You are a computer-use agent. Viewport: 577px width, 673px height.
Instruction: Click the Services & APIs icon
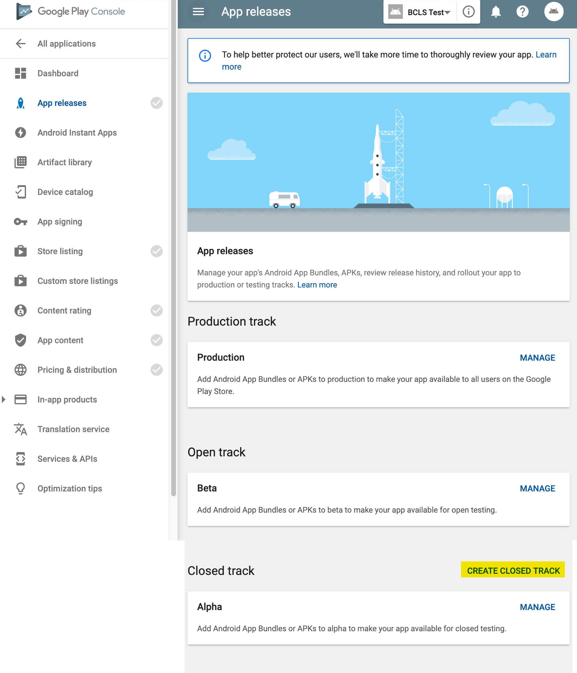[21, 459]
